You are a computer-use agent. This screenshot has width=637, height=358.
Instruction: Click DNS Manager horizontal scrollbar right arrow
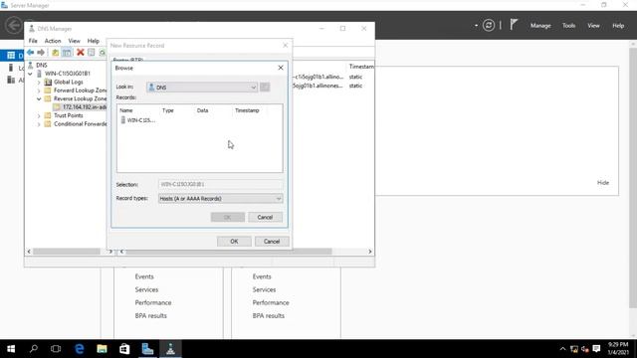pyautogui.click(x=369, y=252)
